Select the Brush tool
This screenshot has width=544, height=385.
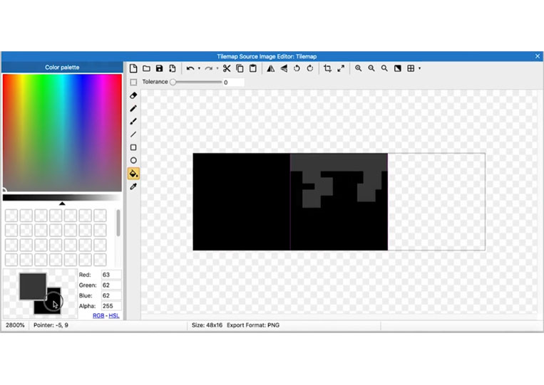(x=133, y=121)
